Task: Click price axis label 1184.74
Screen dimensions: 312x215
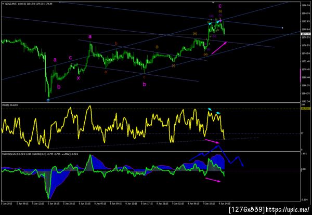Action: [x=305, y=14]
